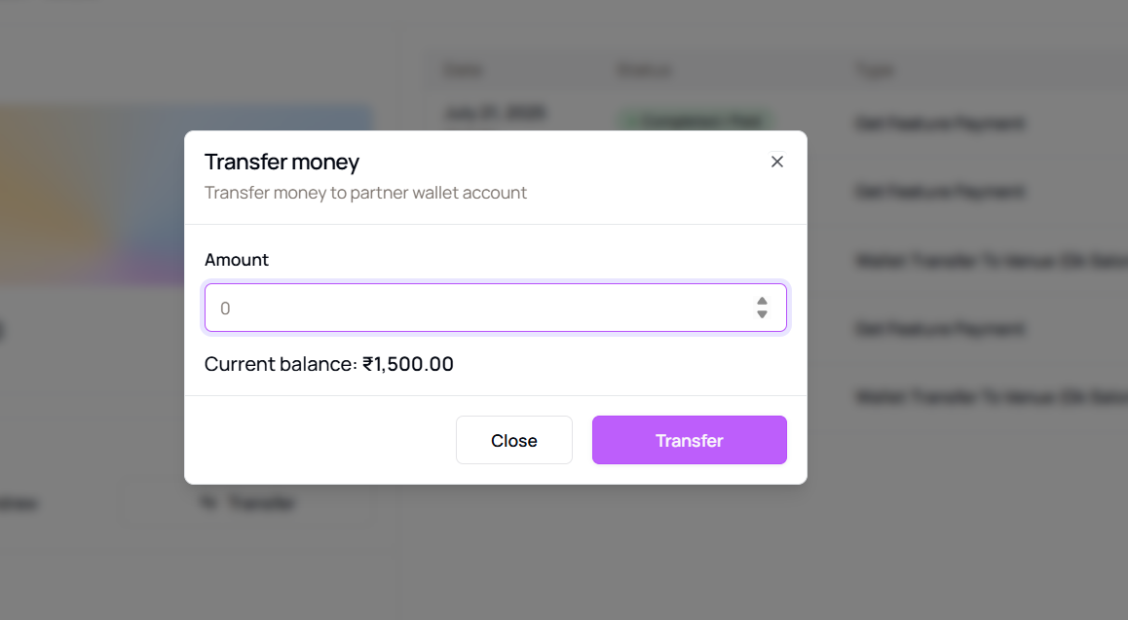Focus the Amount input field
The height and width of the screenshot is (620, 1128).
496,308
